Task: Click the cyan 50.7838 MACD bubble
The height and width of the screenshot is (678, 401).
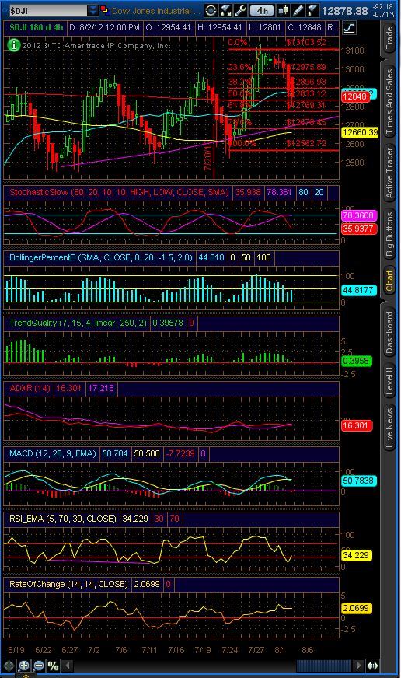Action: click(x=360, y=481)
